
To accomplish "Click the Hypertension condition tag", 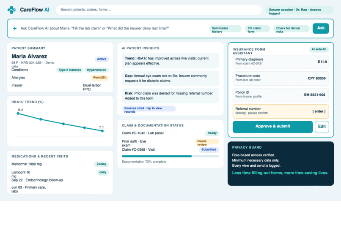I will [x=96, y=70].
